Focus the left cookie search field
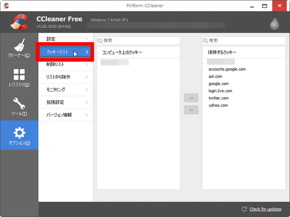The width and height of the screenshot is (290, 217). [138, 41]
